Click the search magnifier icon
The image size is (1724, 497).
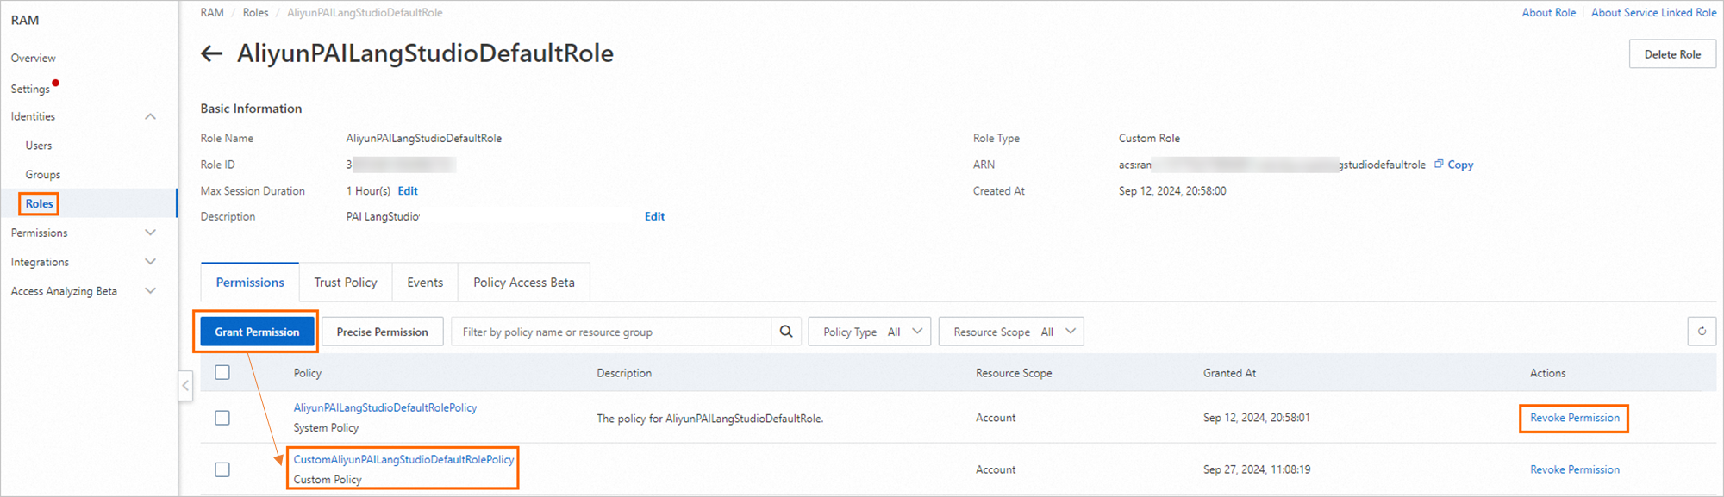pyautogui.click(x=786, y=332)
